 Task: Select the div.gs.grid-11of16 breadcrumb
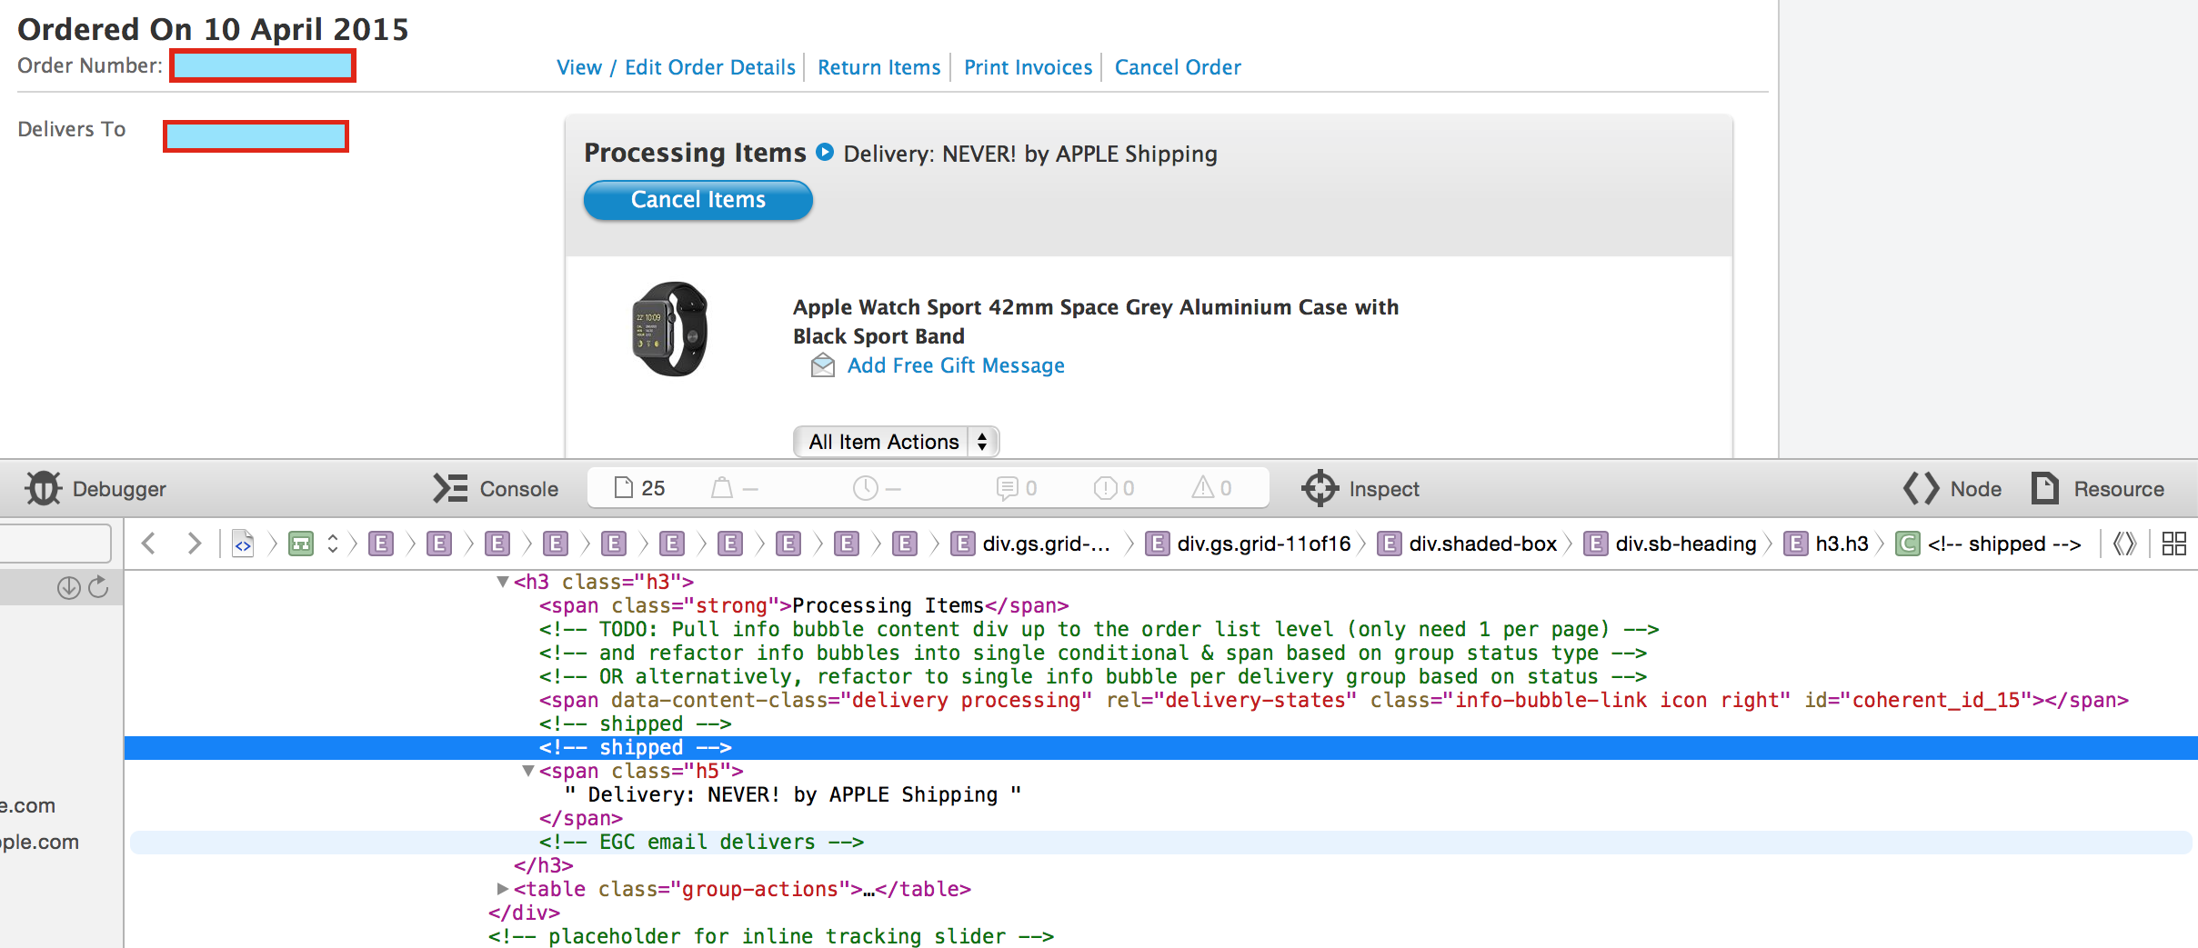coord(1249,544)
